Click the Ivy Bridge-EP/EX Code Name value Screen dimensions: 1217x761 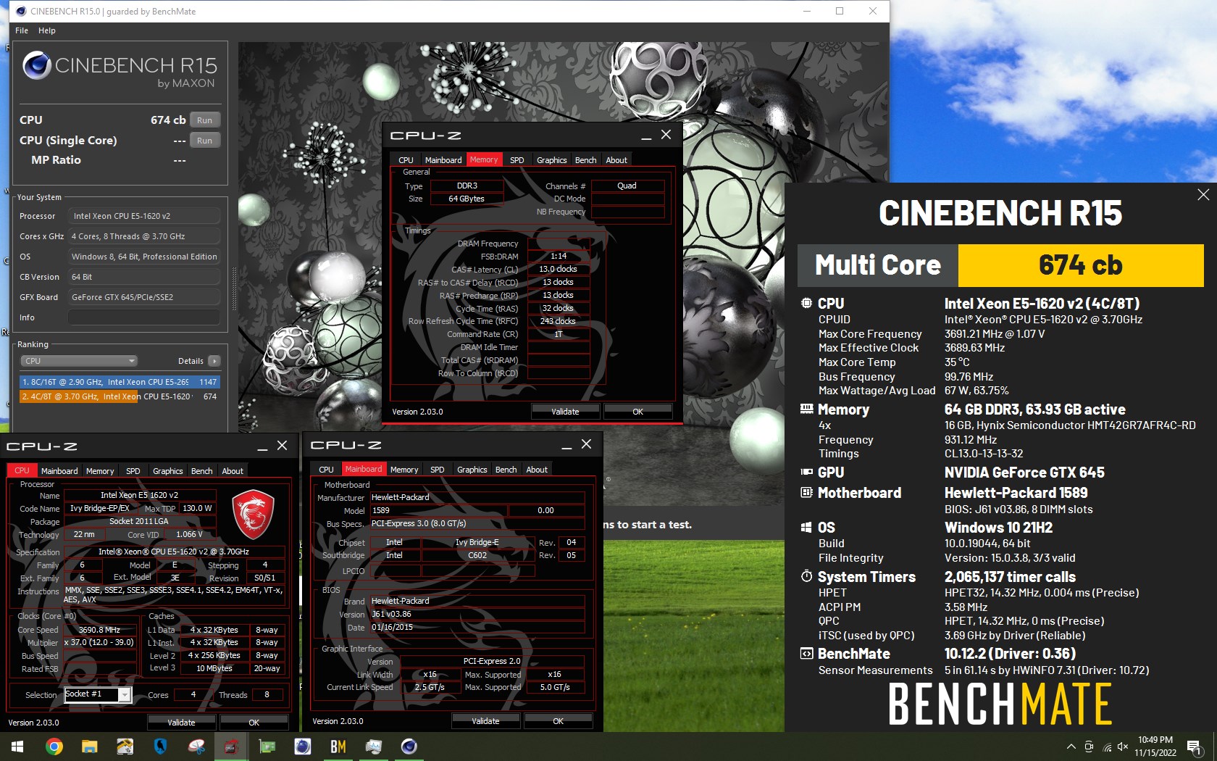(x=99, y=508)
